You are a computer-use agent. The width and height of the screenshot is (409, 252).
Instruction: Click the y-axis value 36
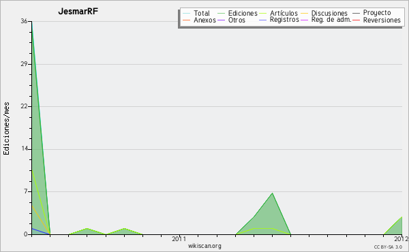24,21
